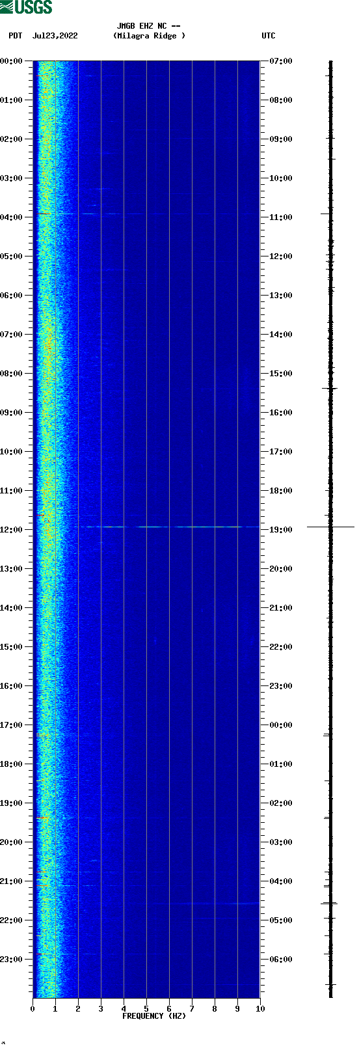Click the 23:00 UTC time label
The image size is (359, 1050).
click(280, 686)
